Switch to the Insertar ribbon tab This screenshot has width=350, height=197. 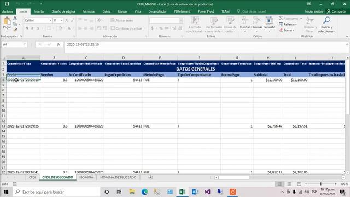(39, 11)
